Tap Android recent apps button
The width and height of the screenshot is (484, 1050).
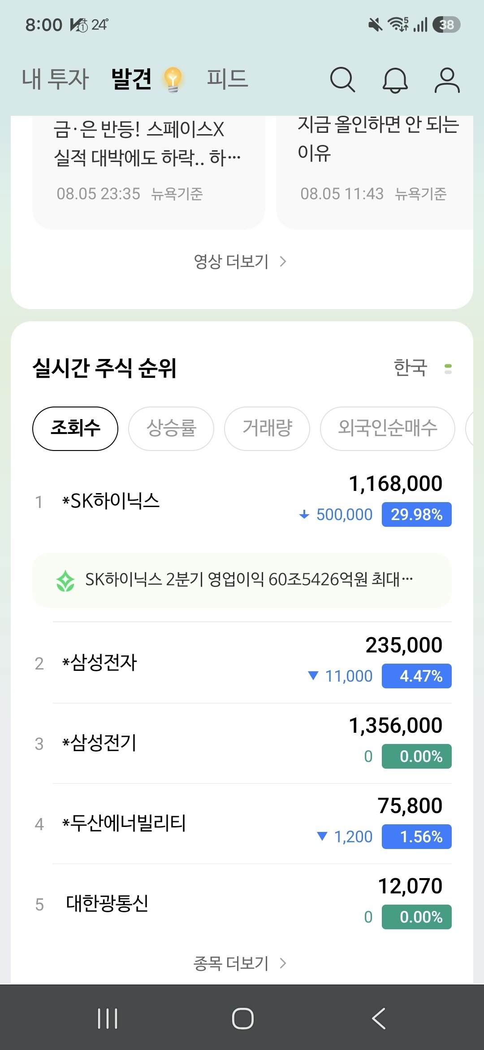(108, 1018)
